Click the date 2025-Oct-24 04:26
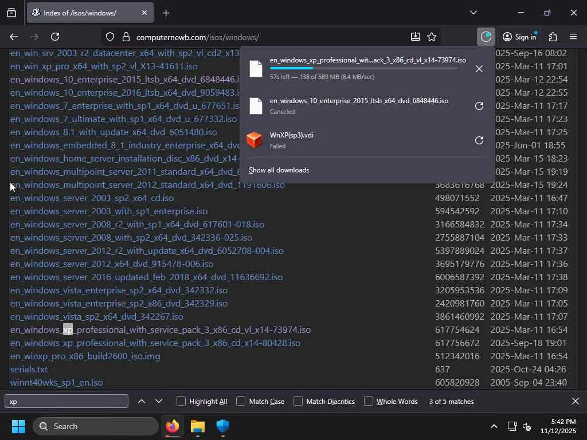The height and width of the screenshot is (440, 587). click(x=528, y=370)
